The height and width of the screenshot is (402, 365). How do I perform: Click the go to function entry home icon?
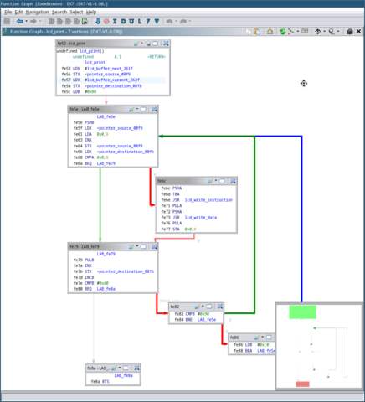click(270, 32)
